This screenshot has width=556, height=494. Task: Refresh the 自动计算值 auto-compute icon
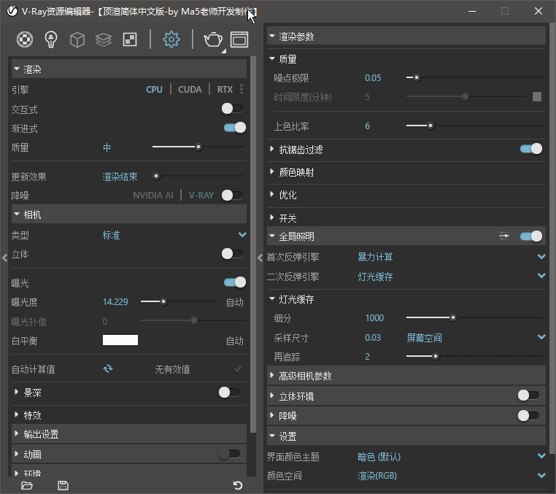tap(108, 368)
